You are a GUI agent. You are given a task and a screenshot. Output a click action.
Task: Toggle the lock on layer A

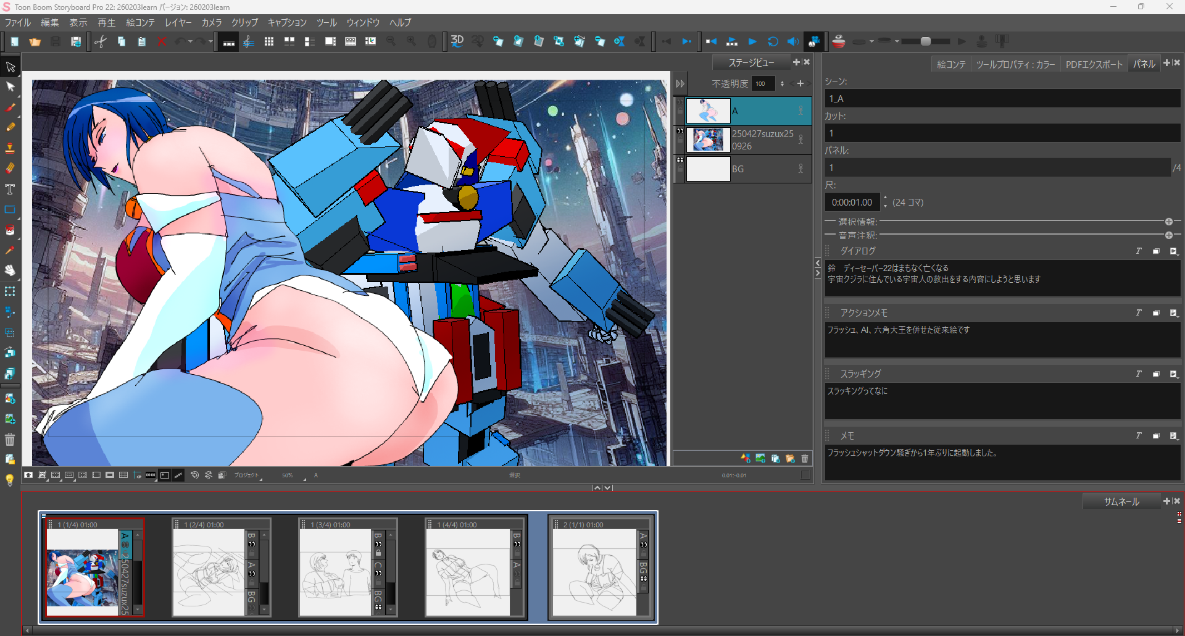tap(680, 112)
